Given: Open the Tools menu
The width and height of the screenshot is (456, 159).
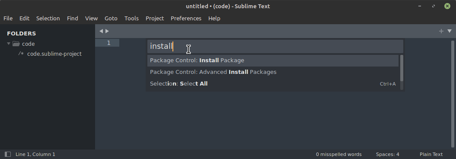Looking at the screenshot, I should (x=131, y=18).
